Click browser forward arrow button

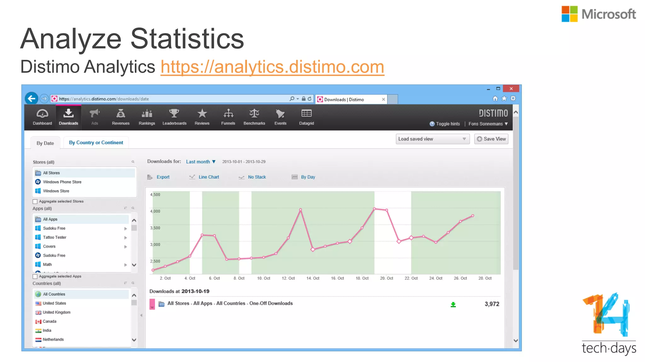(44, 99)
